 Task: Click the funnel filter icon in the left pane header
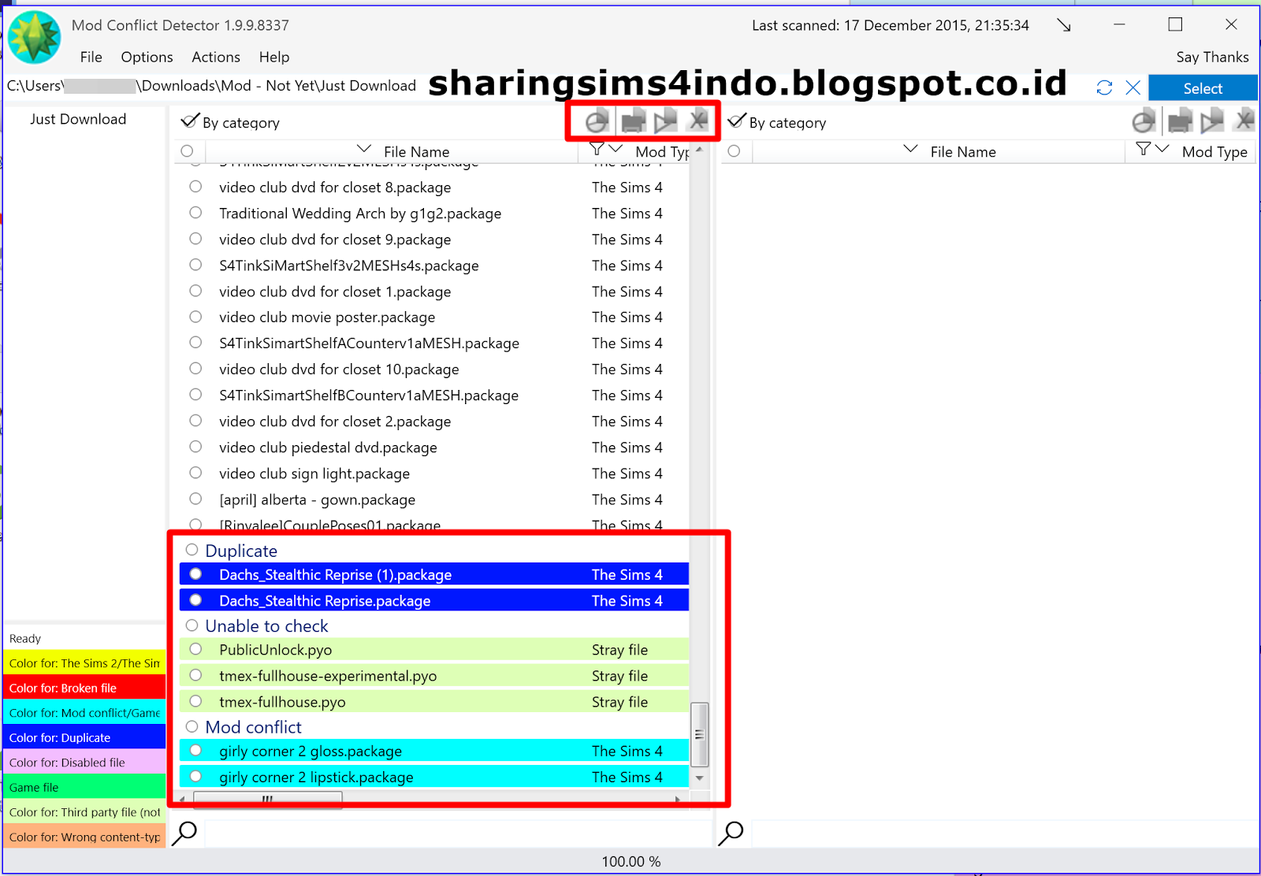click(597, 149)
